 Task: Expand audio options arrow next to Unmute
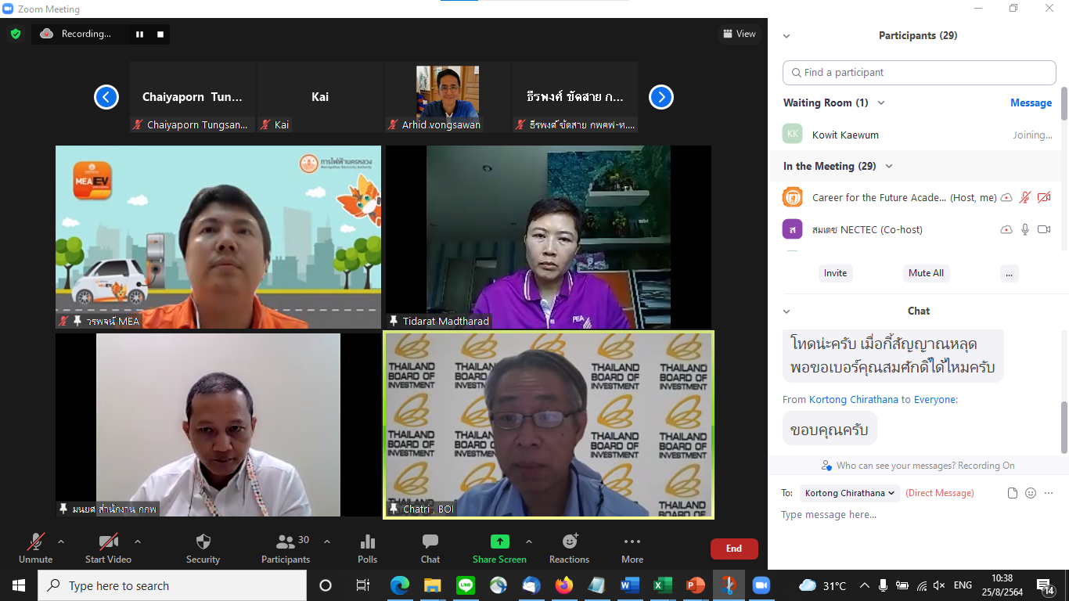tap(61, 542)
